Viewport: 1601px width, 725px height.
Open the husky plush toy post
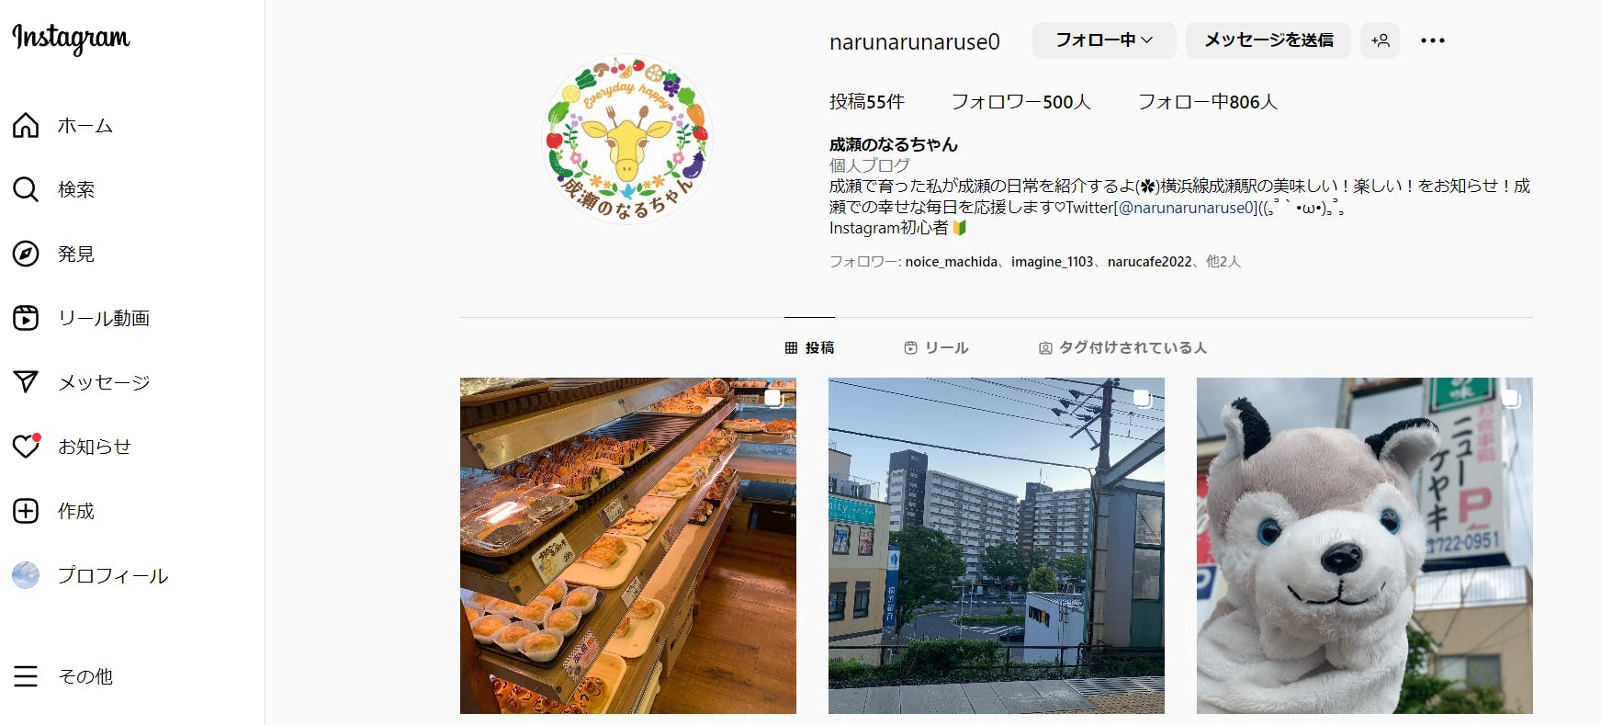click(x=1365, y=546)
